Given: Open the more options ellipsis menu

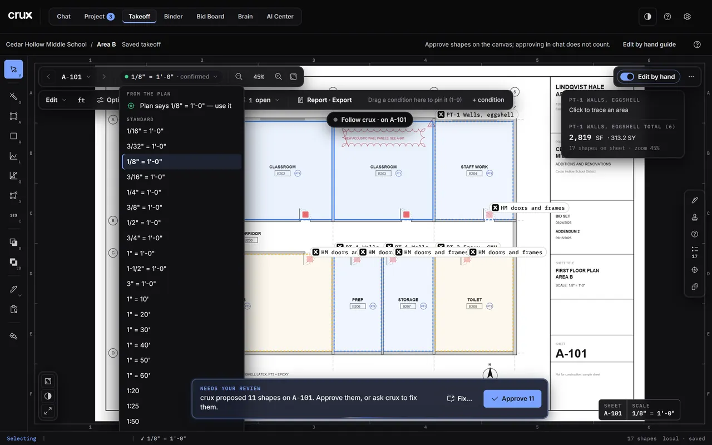Looking at the screenshot, I should 691,77.
